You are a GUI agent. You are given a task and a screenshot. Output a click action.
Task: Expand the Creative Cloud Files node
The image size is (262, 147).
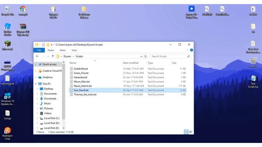[36, 71]
